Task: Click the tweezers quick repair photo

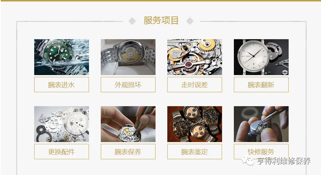Action: click(x=261, y=124)
